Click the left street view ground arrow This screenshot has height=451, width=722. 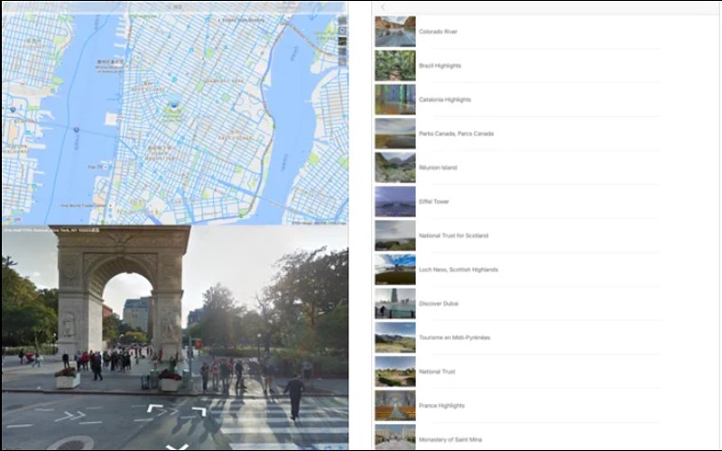tap(154, 408)
